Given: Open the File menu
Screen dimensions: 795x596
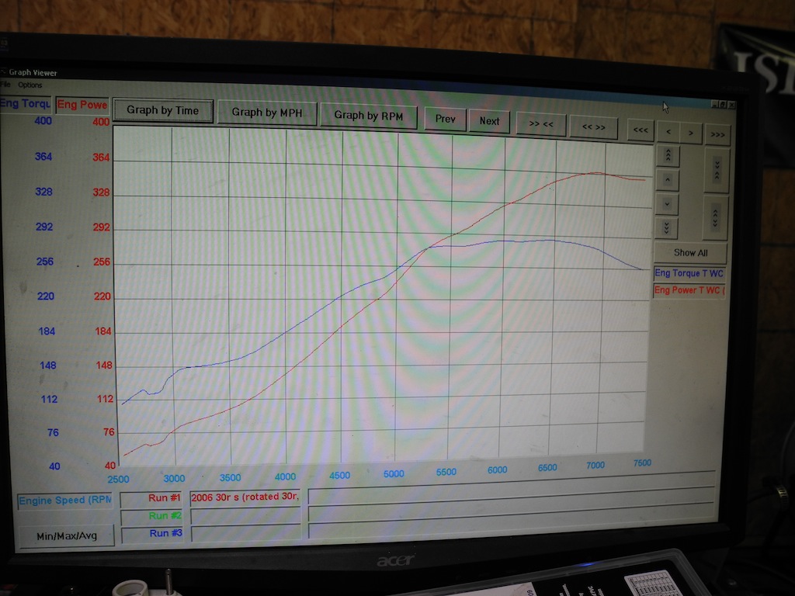Looking at the screenshot, I should point(5,85).
